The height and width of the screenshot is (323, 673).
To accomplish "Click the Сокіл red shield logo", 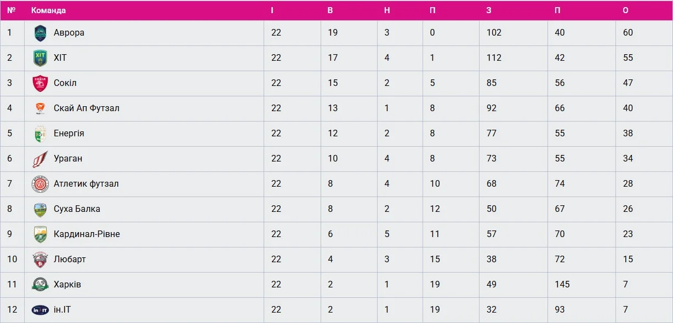I will pyautogui.click(x=40, y=83).
